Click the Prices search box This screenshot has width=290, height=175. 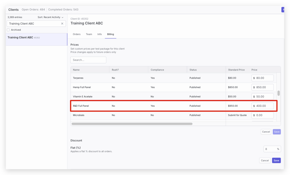pyautogui.click(x=88, y=60)
